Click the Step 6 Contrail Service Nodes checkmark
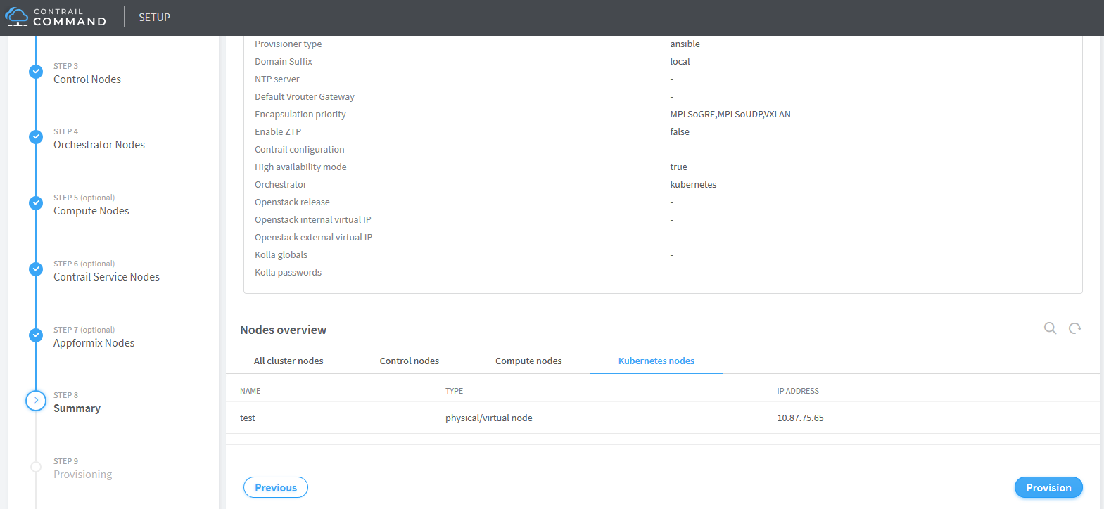1104x509 pixels. pyautogui.click(x=36, y=269)
